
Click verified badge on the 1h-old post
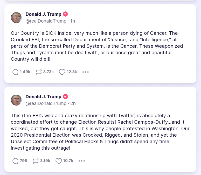66,14
